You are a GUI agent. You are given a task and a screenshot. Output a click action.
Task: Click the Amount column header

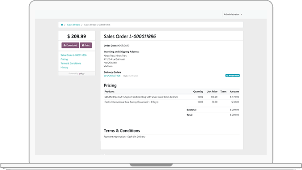click(234, 92)
